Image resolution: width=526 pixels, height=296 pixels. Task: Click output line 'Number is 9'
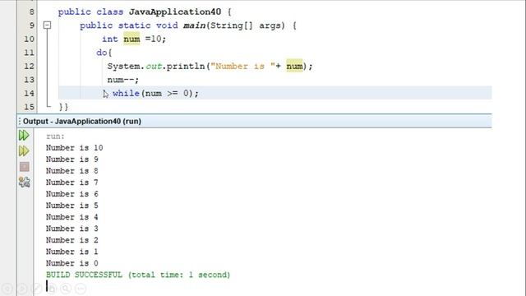pyautogui.click(x=72, y=159)
